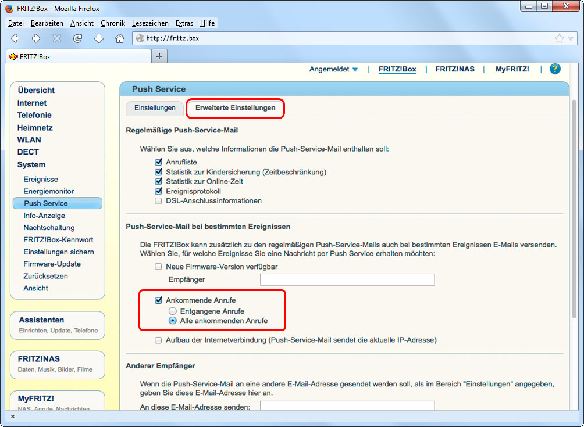
Task: Open Ansicht in the System sidebar list
Action: (35, 288)
